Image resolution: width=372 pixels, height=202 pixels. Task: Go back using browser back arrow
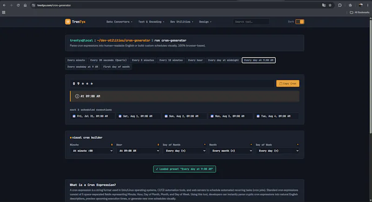click(x=4, y=5)
